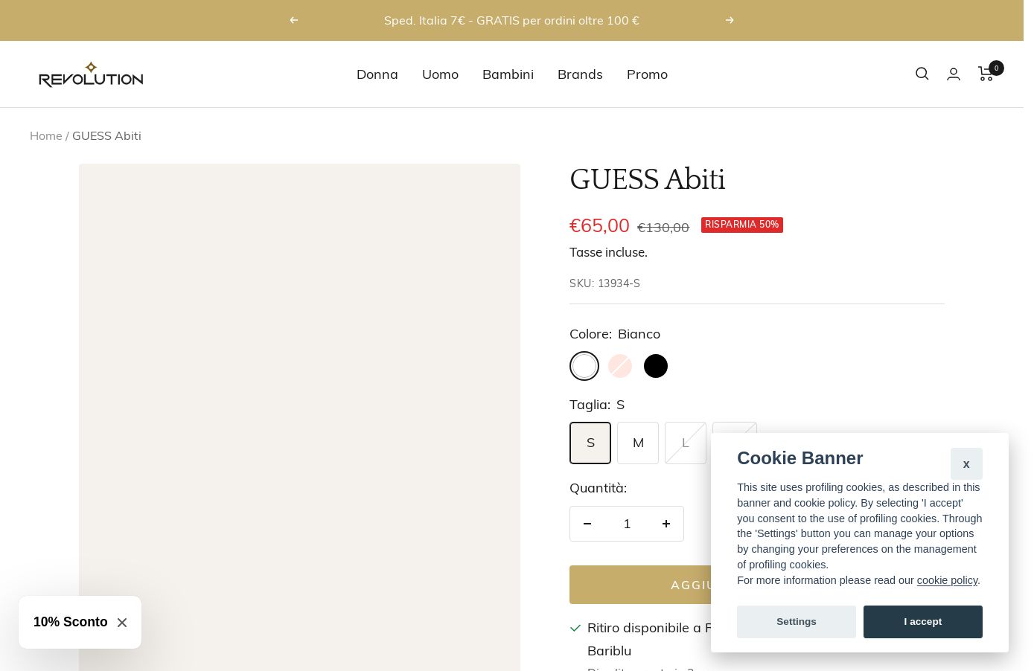
Task: Click the €65,00 sale price
Action: [x=599, y=225]
